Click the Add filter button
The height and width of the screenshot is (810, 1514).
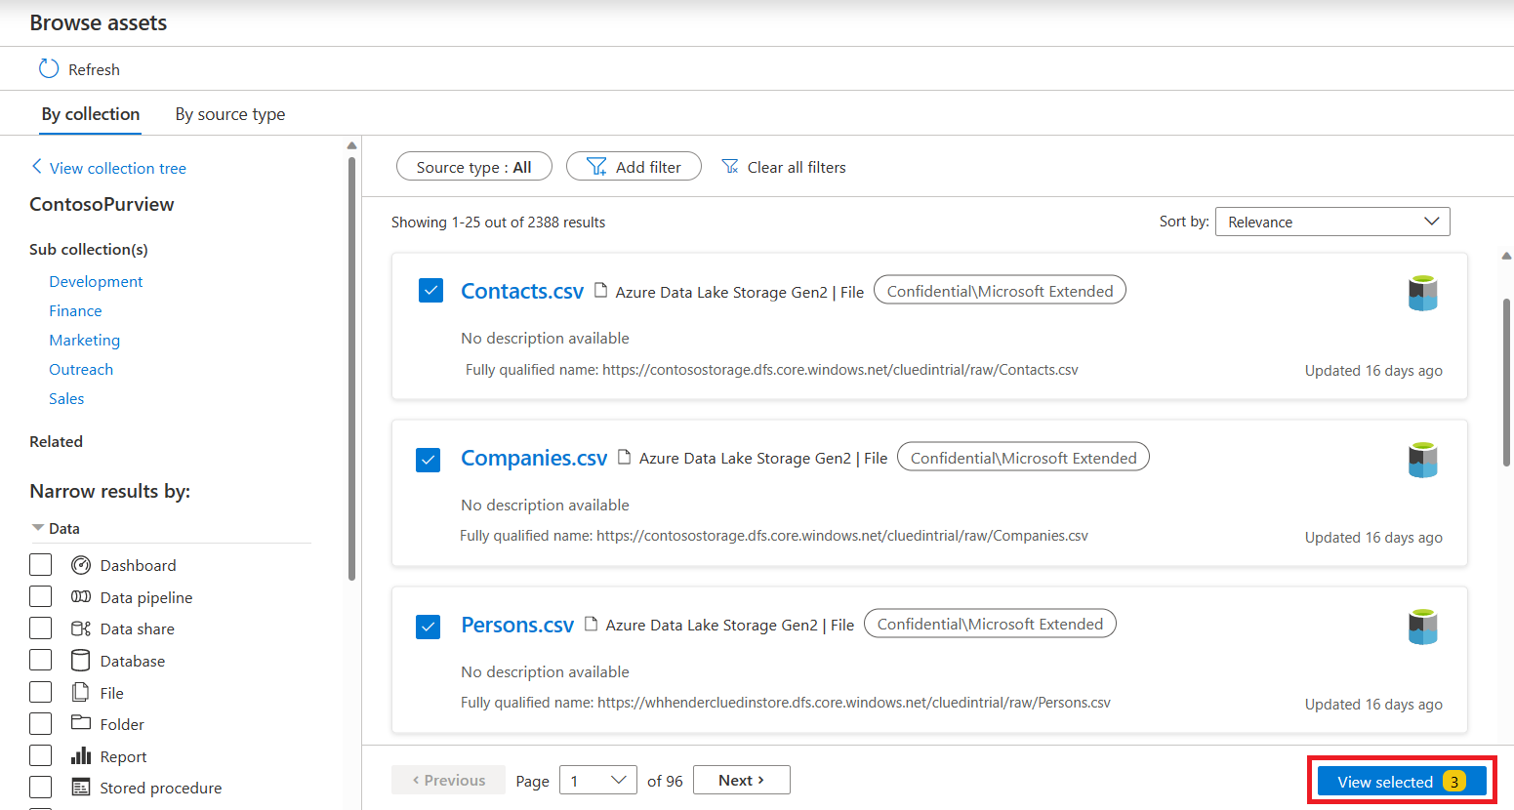coord(634,167)
